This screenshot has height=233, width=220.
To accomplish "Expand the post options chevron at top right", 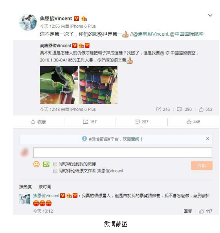I will click(210, 15).
